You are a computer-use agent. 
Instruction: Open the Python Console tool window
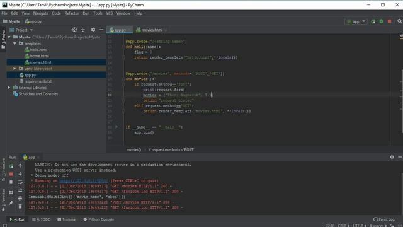(x=98, y=219)
